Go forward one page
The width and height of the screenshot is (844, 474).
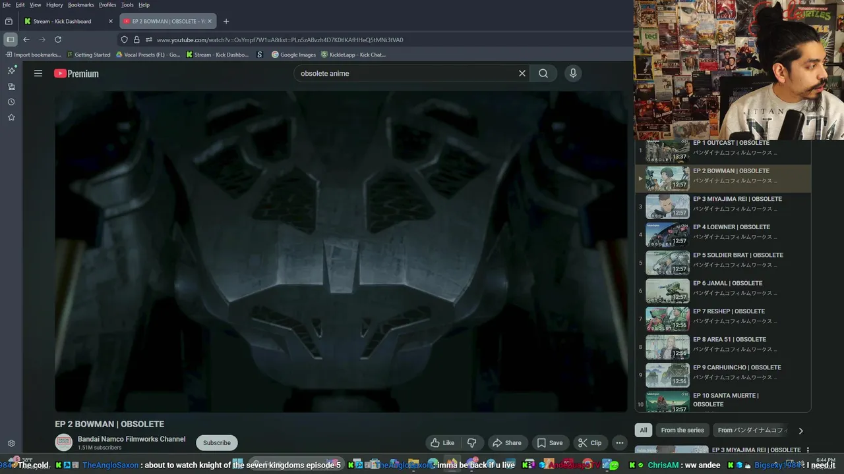pyautogui.click(x=42, y=39)
